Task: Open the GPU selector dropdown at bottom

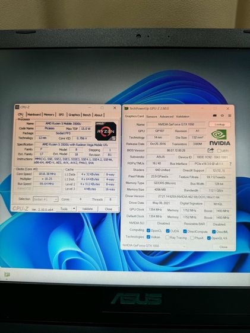Action: coord(154,246)
